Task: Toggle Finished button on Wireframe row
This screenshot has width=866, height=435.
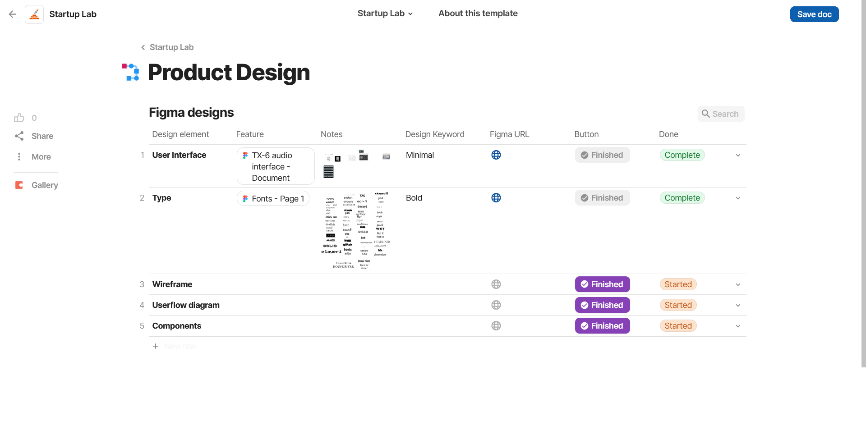Action: (x=602, y=284)
